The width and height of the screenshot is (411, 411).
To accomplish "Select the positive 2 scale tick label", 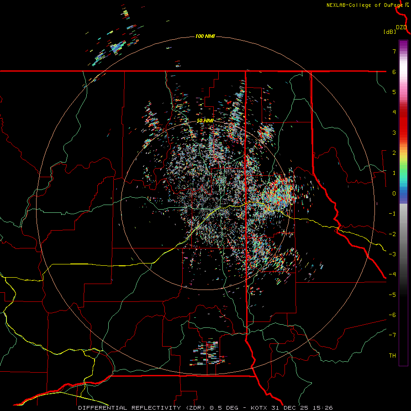I will (394, 153).
